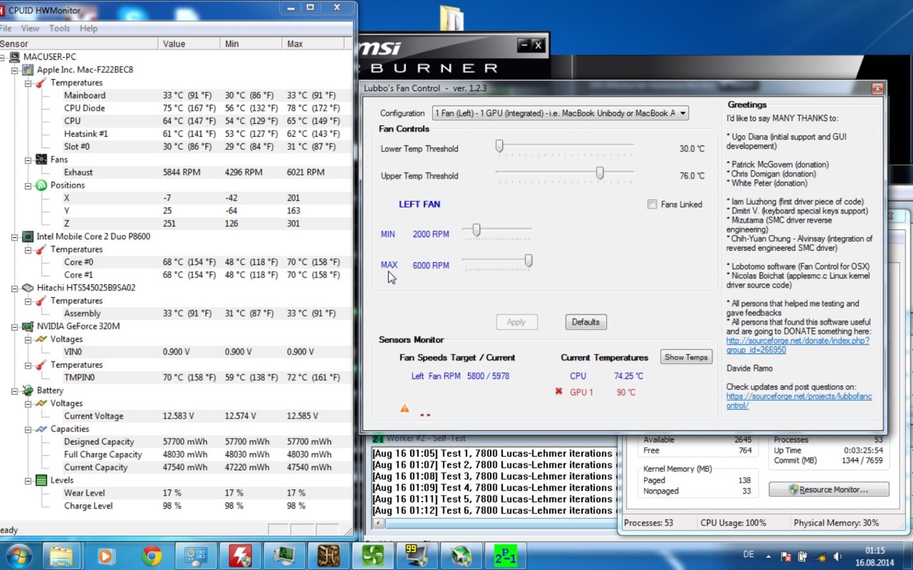Click the Resource Monitor button in Task Manager
913x570 pixels.
829,490
